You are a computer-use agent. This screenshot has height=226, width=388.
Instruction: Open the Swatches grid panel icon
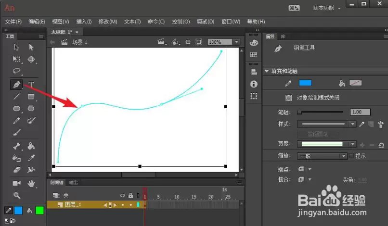tap(254, 55)
